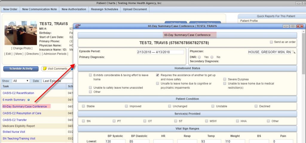The height and width of the screenshot is (143, 306).
Task: Open the OASIS-C2 Recertification task link
Action: [18, 93]
